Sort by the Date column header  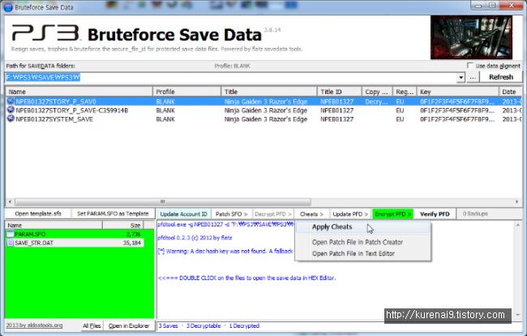point(510,92)
